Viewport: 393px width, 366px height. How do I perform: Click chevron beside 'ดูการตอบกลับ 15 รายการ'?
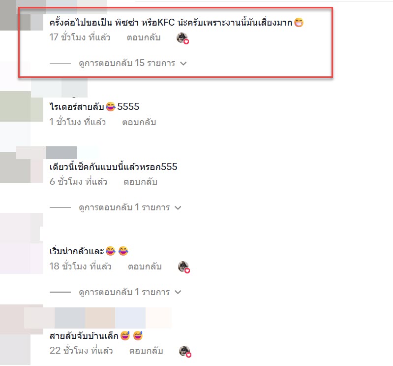(183, 64)
